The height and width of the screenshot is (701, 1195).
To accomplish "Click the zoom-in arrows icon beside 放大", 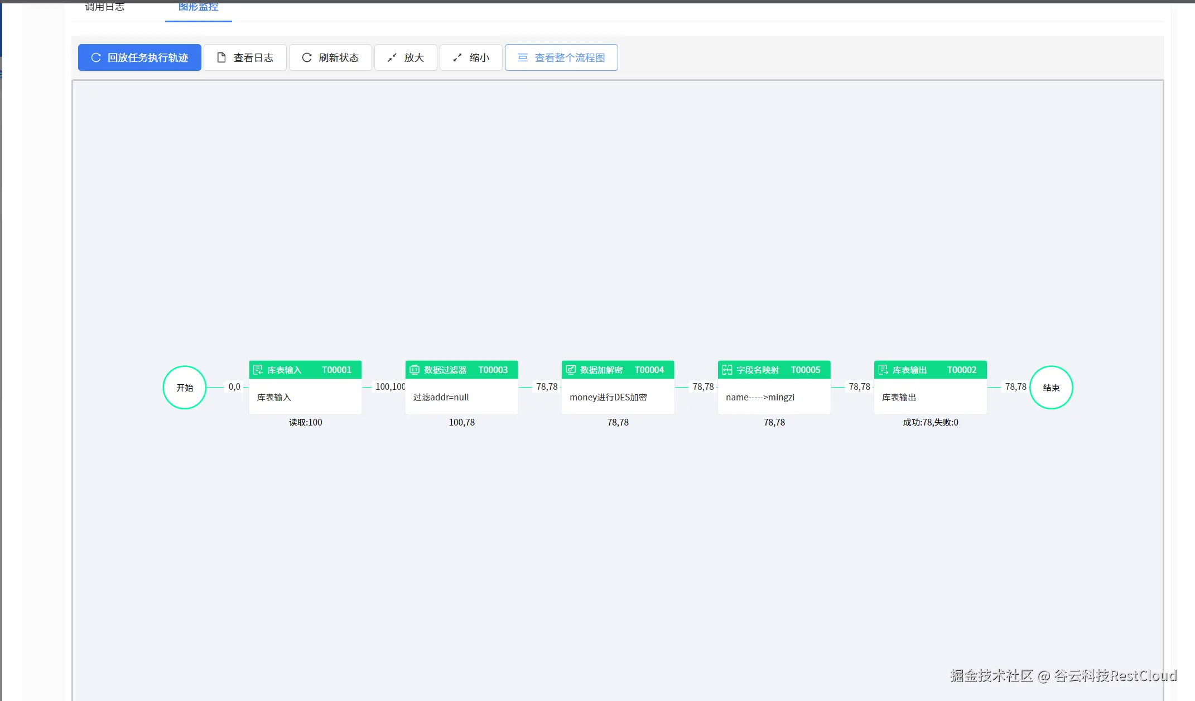I will 392,57.
